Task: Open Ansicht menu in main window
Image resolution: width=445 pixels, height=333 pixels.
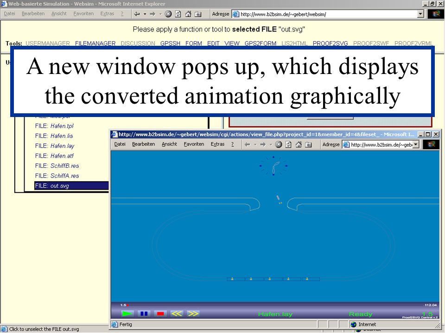Action: 59,13
